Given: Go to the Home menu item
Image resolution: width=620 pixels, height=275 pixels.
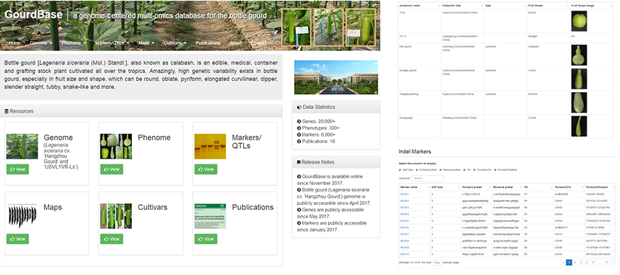Looking at the screenshot, I should click(15, 43).
